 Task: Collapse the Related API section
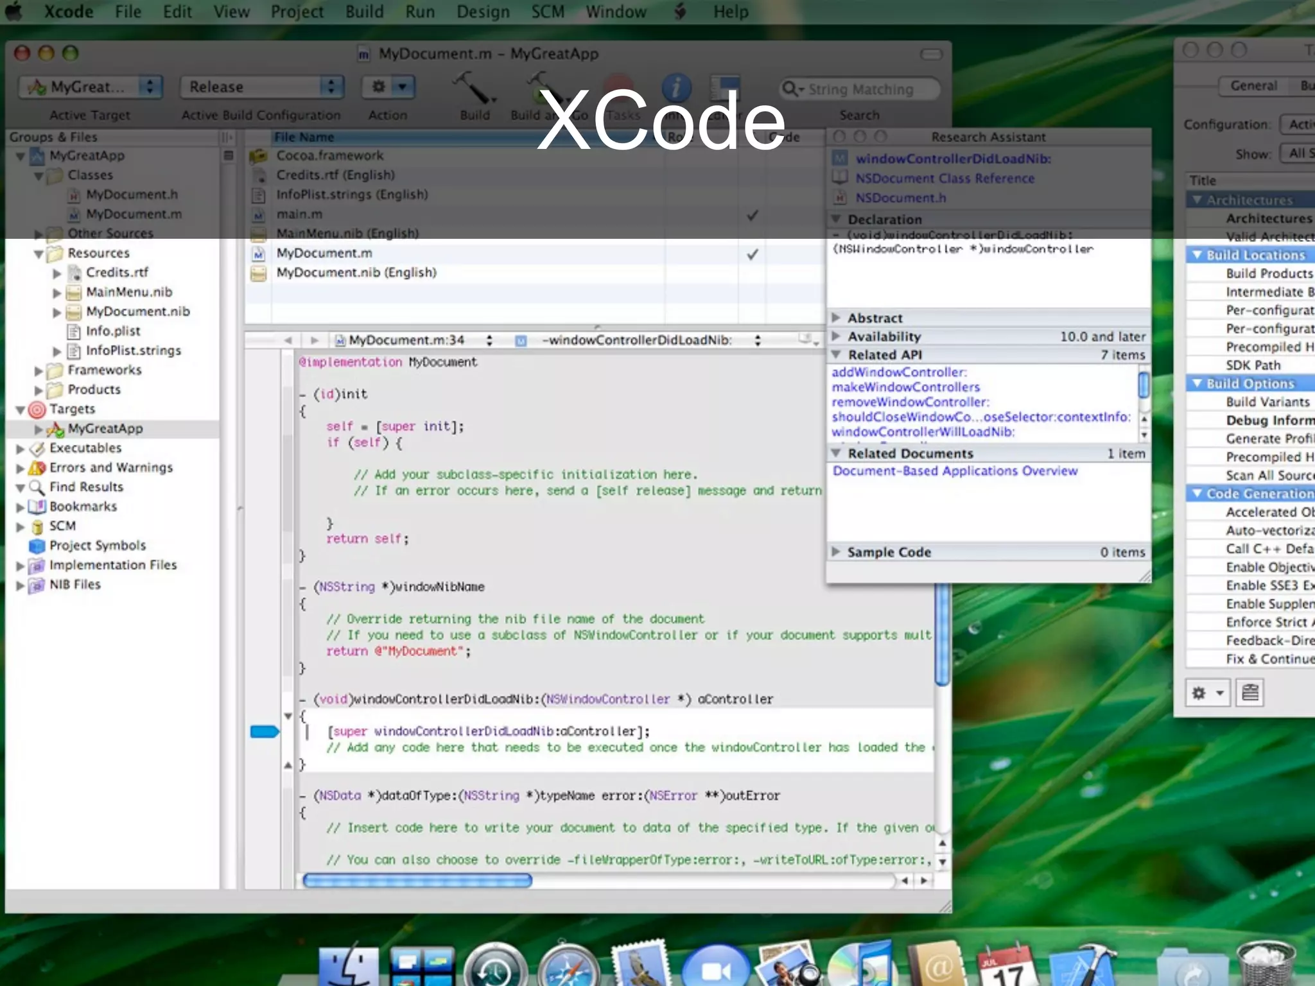pos(836,354)
